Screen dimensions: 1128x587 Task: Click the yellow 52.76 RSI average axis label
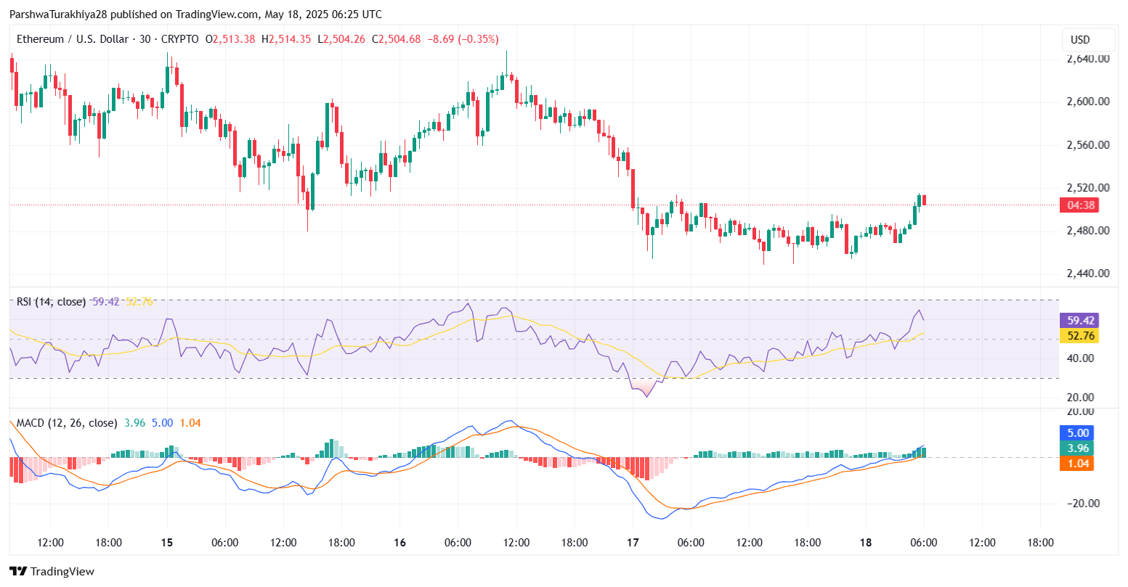click(x=1078, y=335)
